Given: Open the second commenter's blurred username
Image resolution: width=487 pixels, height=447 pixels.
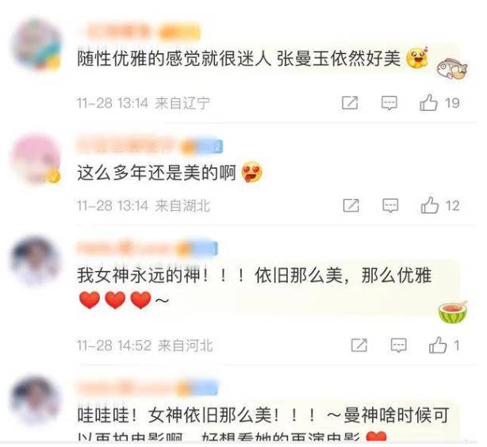Looking at the screenshot, I should point(150,146).
